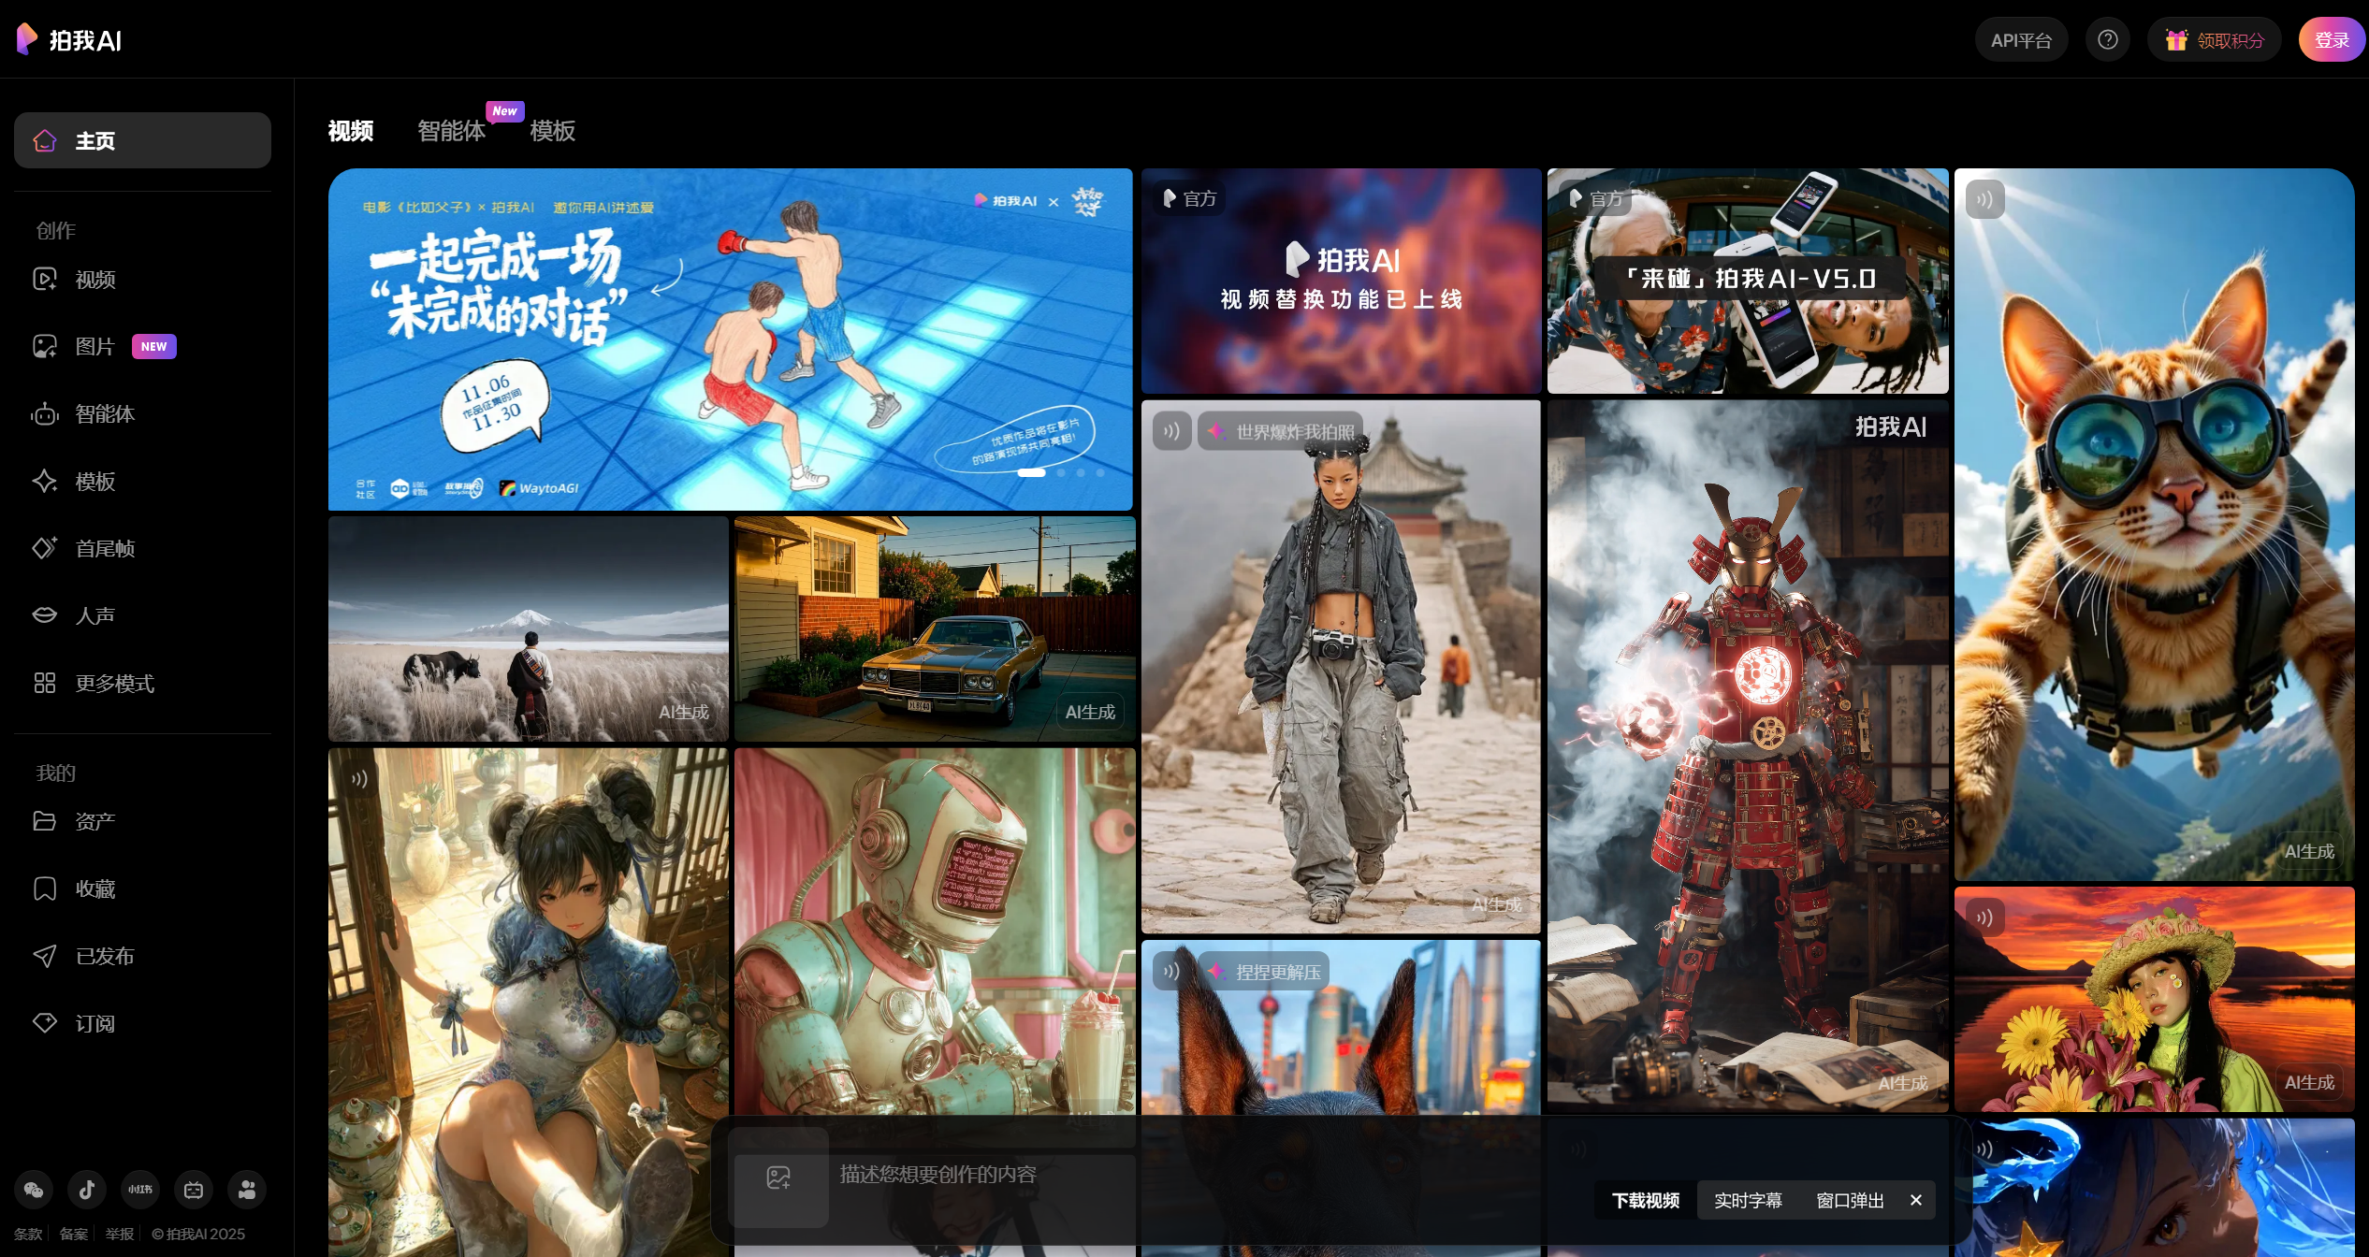
Task: Click the 小红书 social icon
Action: click(x=140, y=1190)
